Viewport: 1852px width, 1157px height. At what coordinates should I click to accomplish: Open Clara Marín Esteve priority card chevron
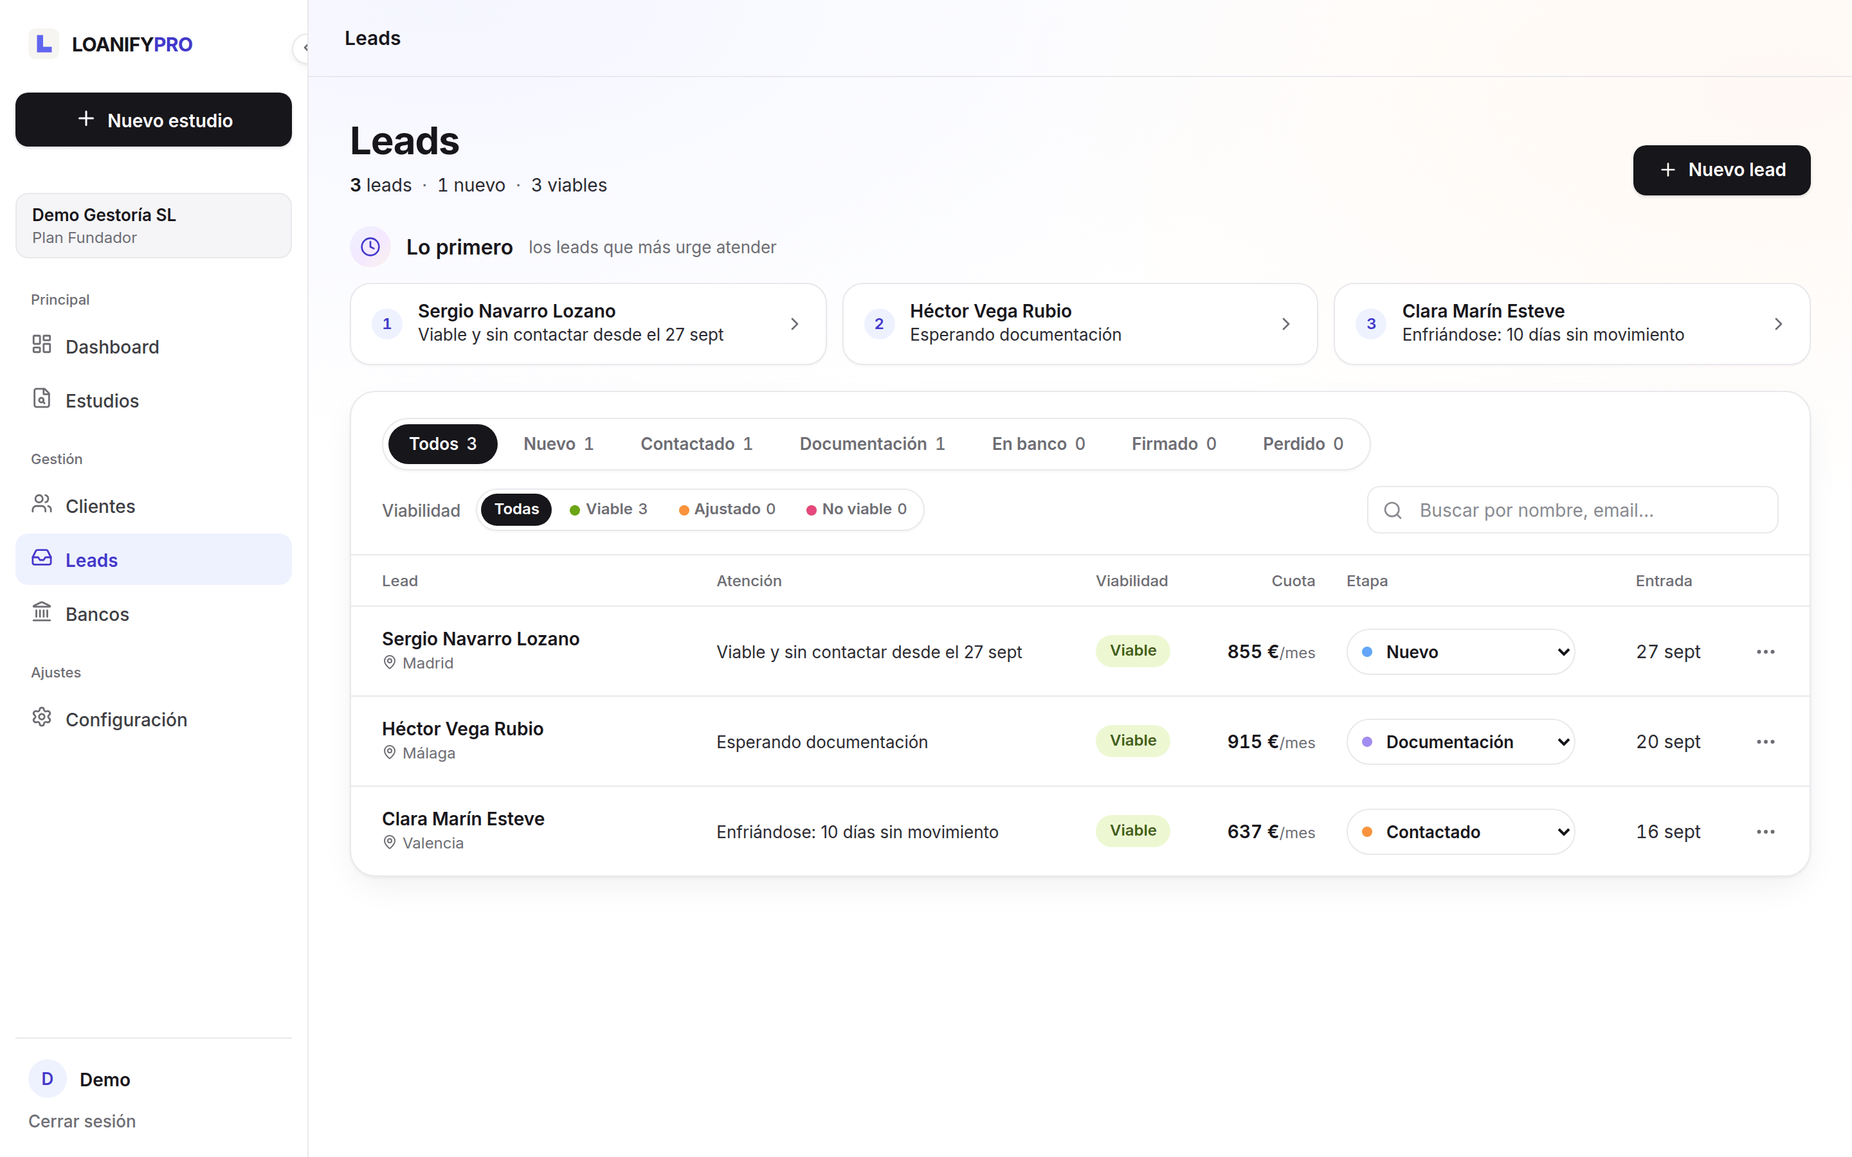(1778, 324)
